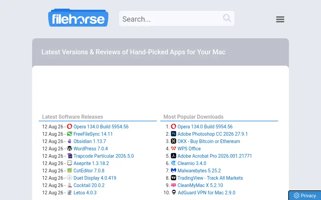Open the Cocktail 20.0.2 link
This screenshot has width=321, height=200.
[x=89, y=185]
